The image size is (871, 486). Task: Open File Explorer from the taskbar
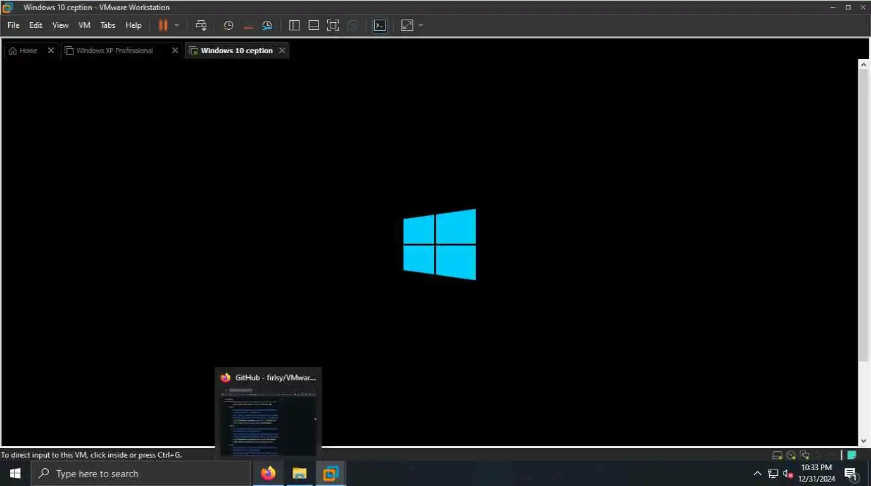pos(299,473)
